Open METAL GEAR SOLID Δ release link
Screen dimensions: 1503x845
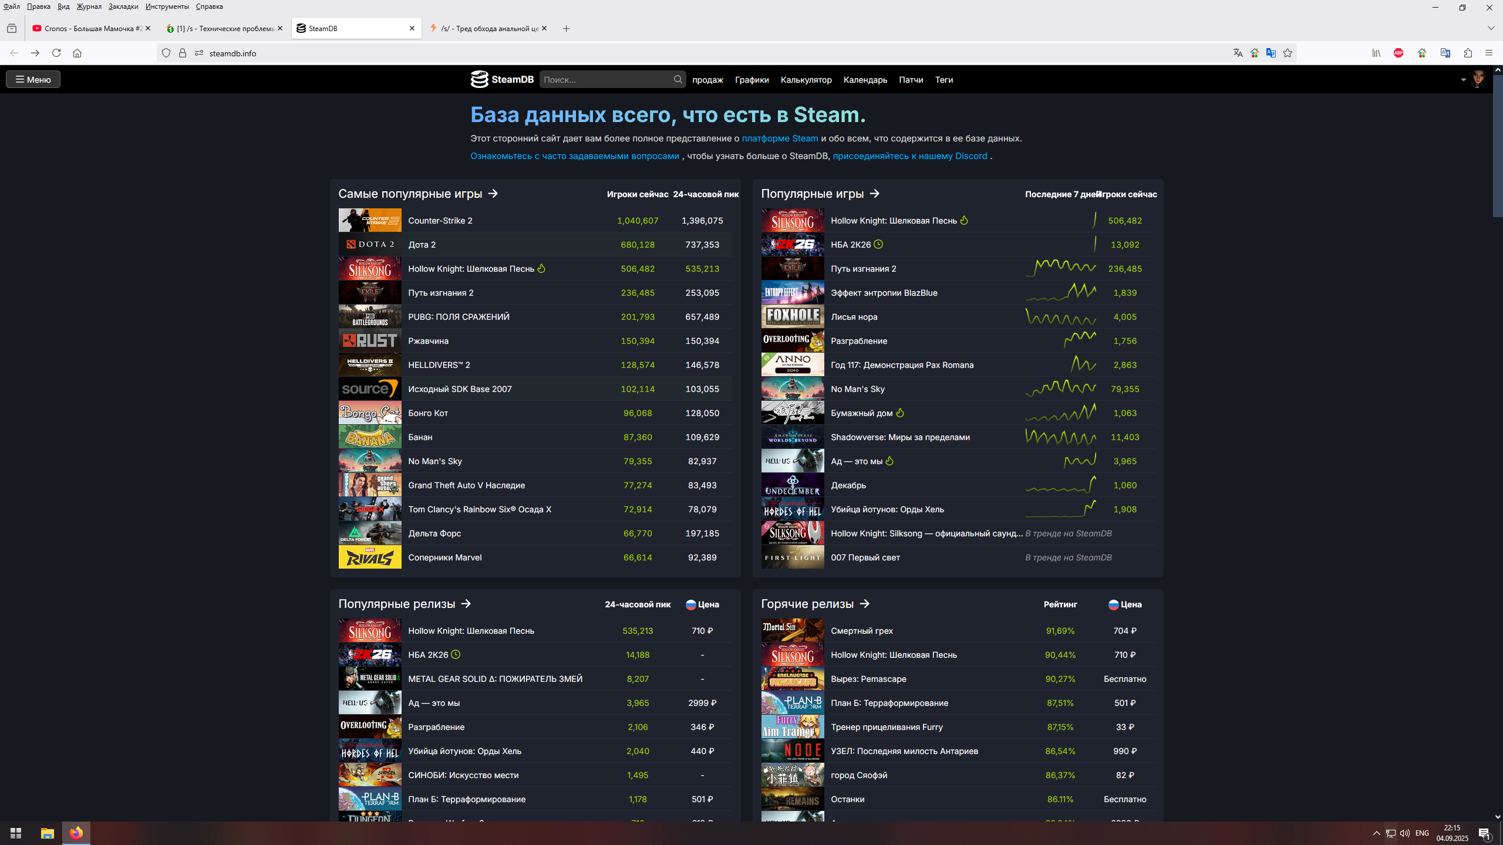coord(495,679)
